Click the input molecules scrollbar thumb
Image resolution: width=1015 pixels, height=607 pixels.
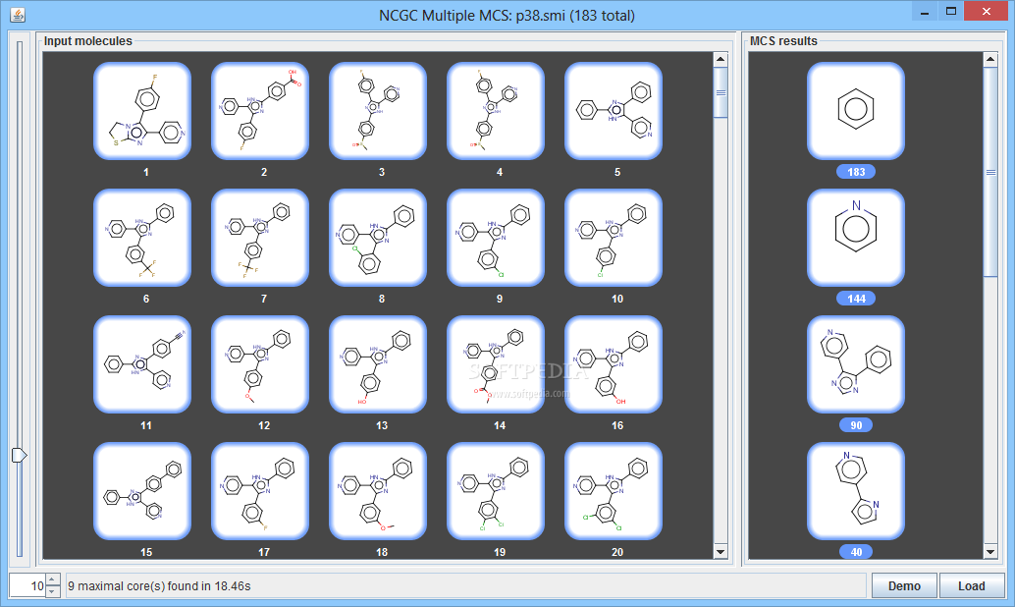click(721, 92)
